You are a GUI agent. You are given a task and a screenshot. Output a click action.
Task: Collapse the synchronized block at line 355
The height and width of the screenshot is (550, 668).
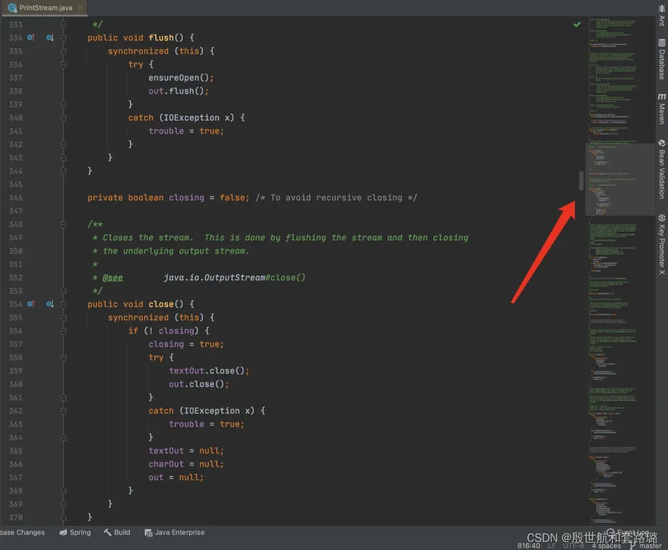pos(64,318)
